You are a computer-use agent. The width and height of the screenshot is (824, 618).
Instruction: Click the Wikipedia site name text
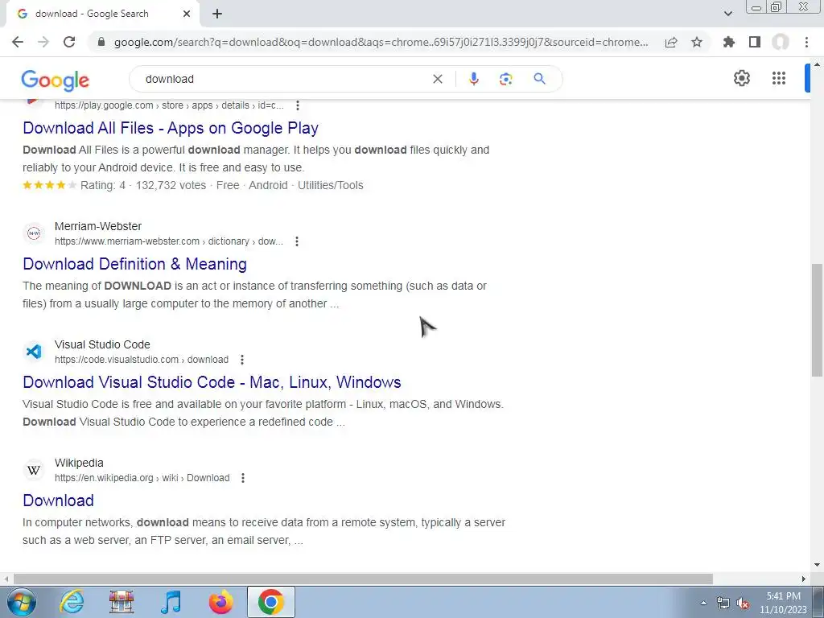(x=79, y=463)
